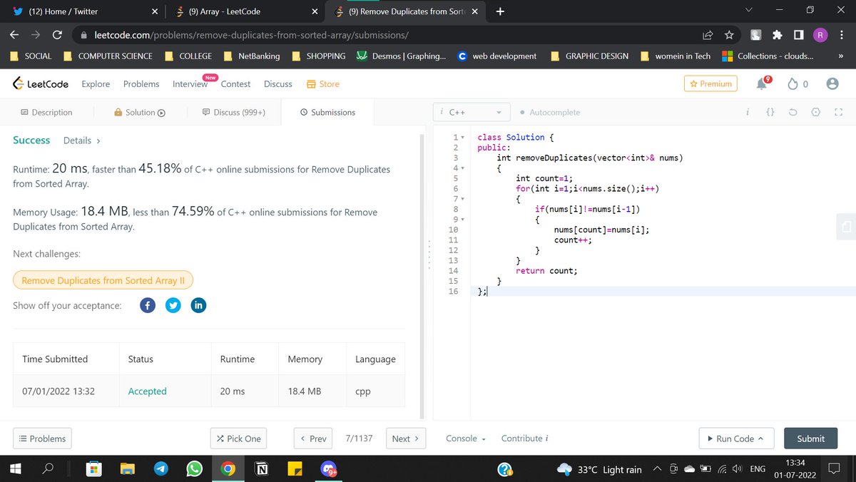Image resolution: width=856 pixels, height=482 pixels.
Task: Expand the Console panel
Action: (465, 439)
